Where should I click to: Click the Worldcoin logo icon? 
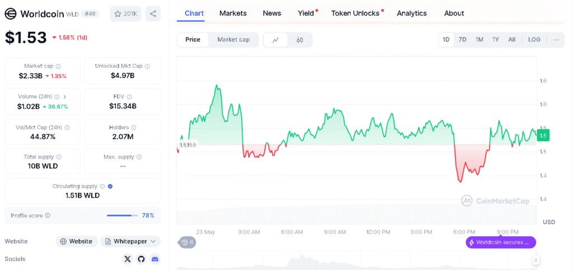coord(11,13)
